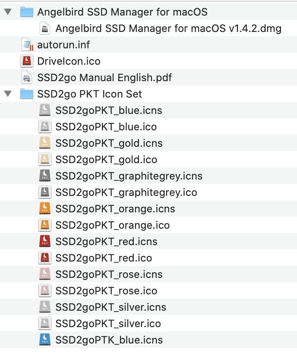Click the Angelbird SSD Manager folder icon
Image resolution: width=297 pixels, height=353 pixels.
(x=27, y=12)
